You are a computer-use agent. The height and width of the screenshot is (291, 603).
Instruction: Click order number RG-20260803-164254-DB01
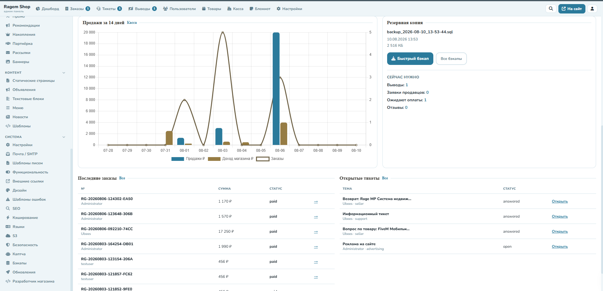coord(107,244)
